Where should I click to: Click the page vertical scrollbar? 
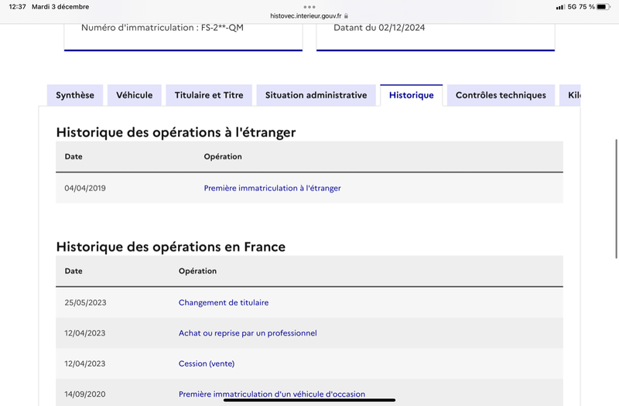point(616,199)
